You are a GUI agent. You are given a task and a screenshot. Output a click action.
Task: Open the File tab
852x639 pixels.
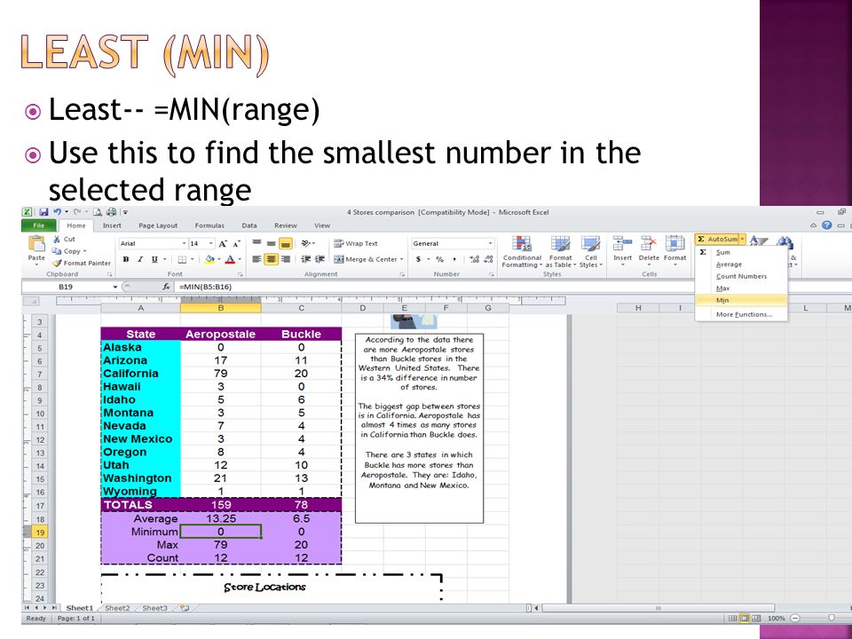pos(38,225)
